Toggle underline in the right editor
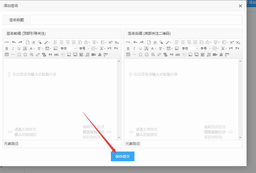Viewport: 256px width, 173px height. [x=140, y=48]
